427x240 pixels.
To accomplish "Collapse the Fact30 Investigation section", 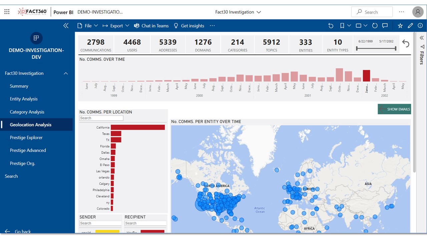I will tap(66, 73).
